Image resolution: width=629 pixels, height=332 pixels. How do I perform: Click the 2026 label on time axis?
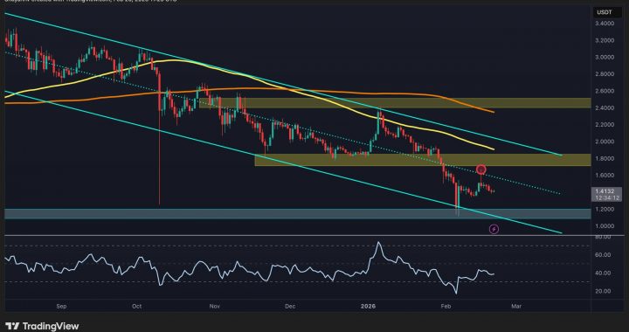point(368,307)
